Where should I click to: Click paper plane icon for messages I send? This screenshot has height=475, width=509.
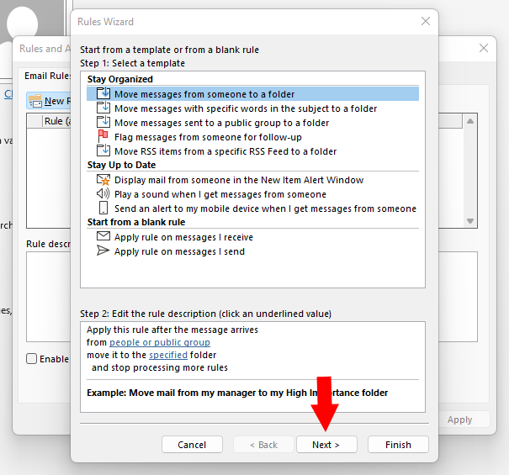coord(103,251)
